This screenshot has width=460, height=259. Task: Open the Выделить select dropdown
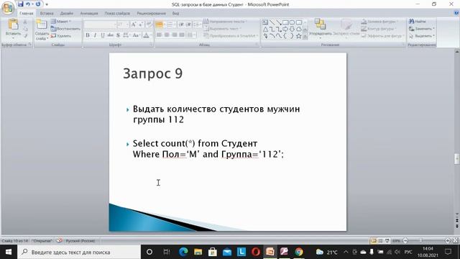coord(421,36)
